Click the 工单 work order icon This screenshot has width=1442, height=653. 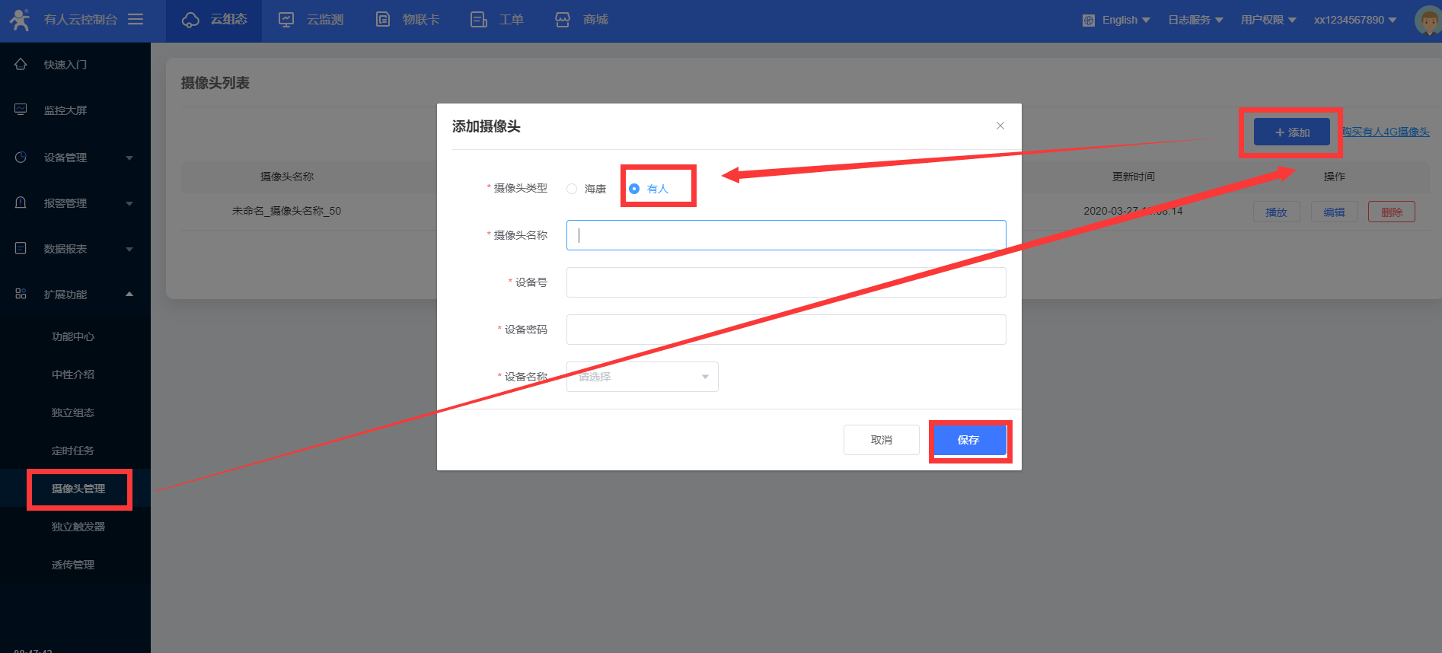(479, 20)
